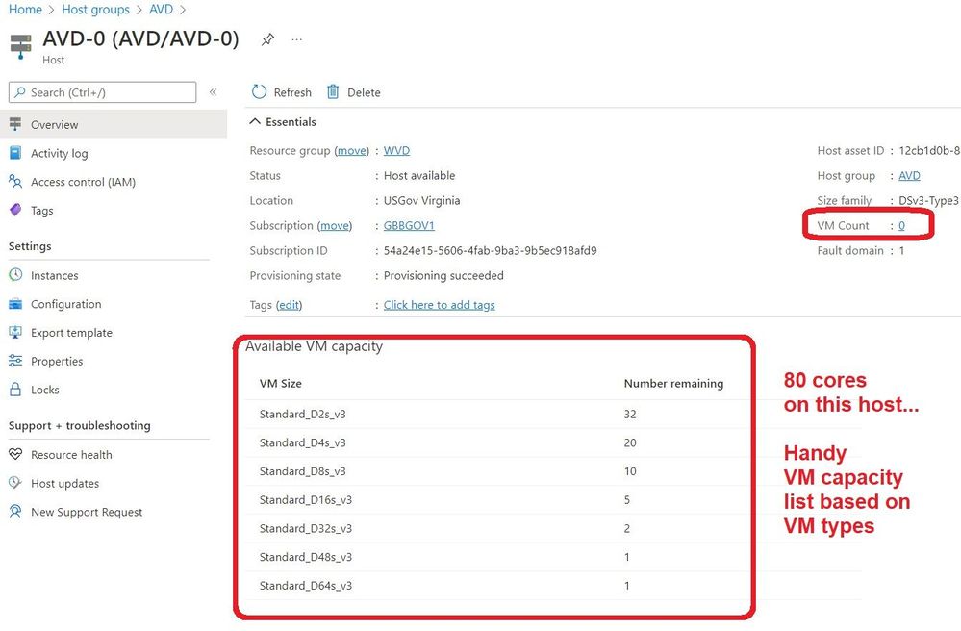This screenshot has width=961, height=631.
Task: Click the VM Size column header
Action: pyautogui.click(x=280, y=384)
